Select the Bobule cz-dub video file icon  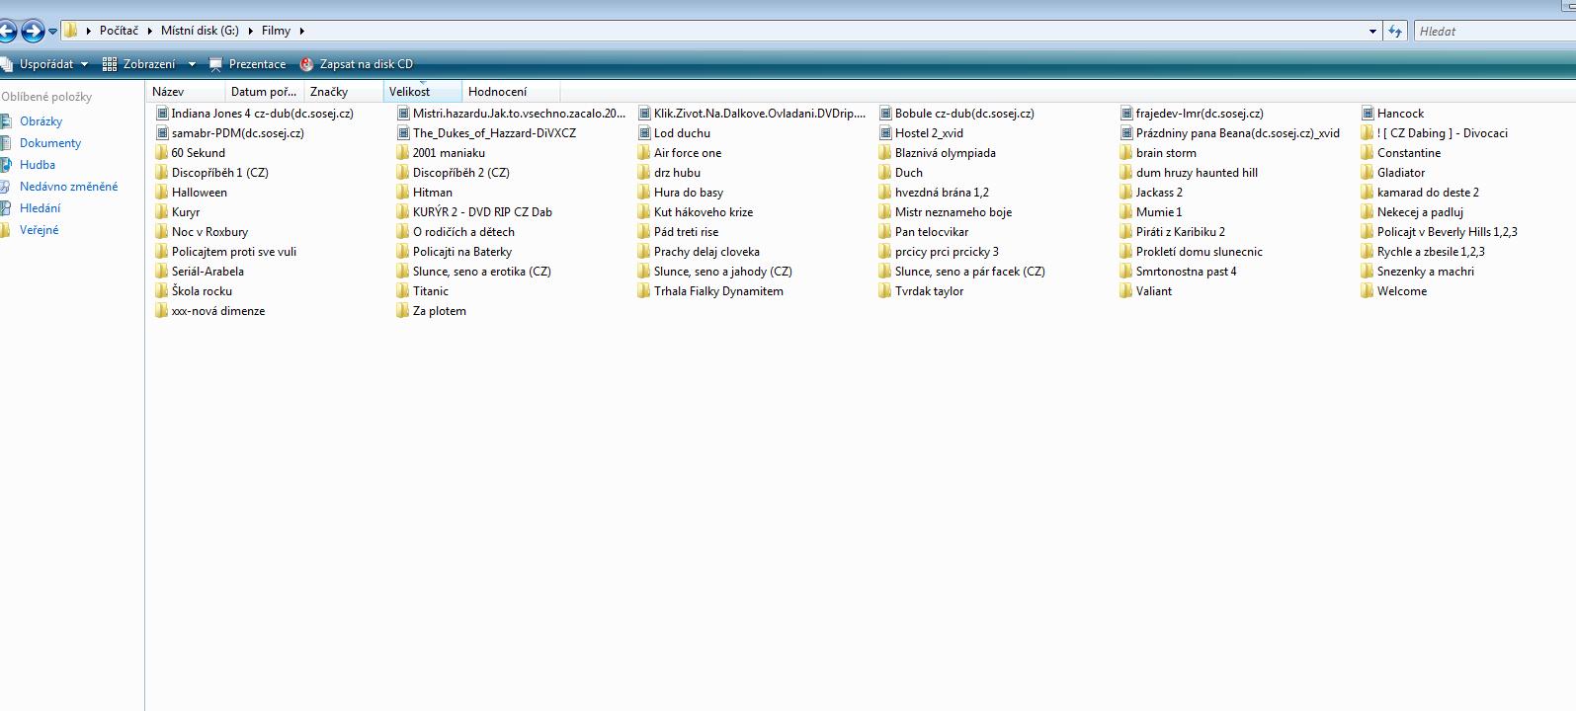(885, 114)
